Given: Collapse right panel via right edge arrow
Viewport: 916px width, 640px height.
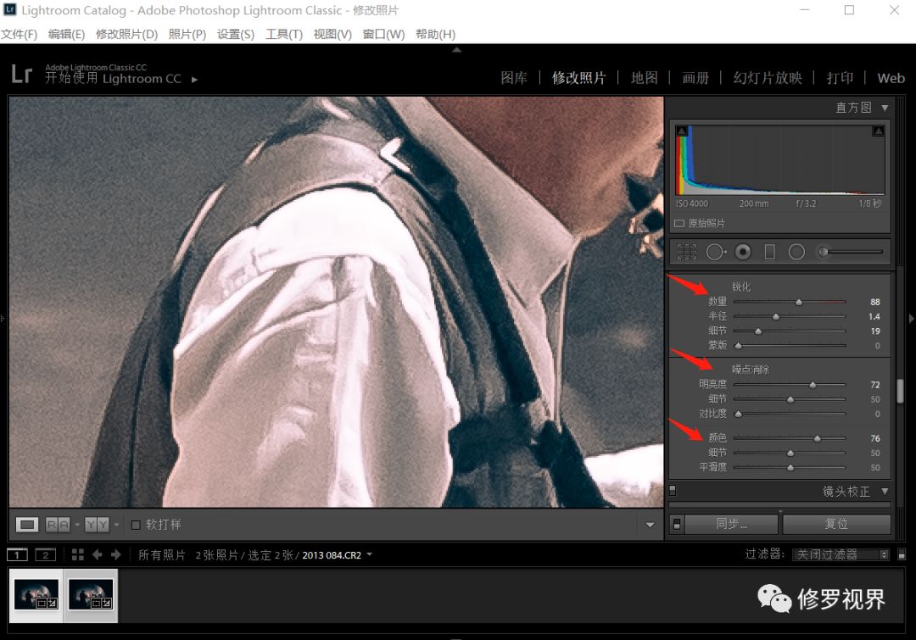Looking at the screenshot, I should coord(911,319).
